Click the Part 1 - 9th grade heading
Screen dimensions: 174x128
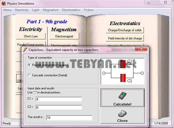tap(47, 22)
